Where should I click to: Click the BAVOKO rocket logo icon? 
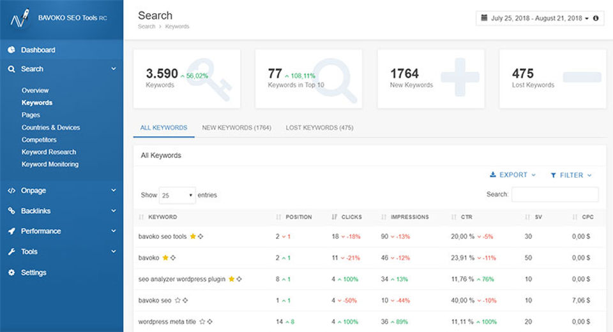point(20,18)
